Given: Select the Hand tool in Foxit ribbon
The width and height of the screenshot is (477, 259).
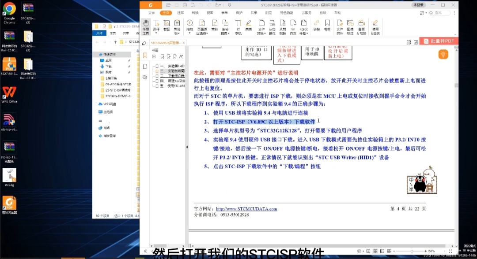Looking at the screenshot, I should pyautogui.click(x=146, y=27).
